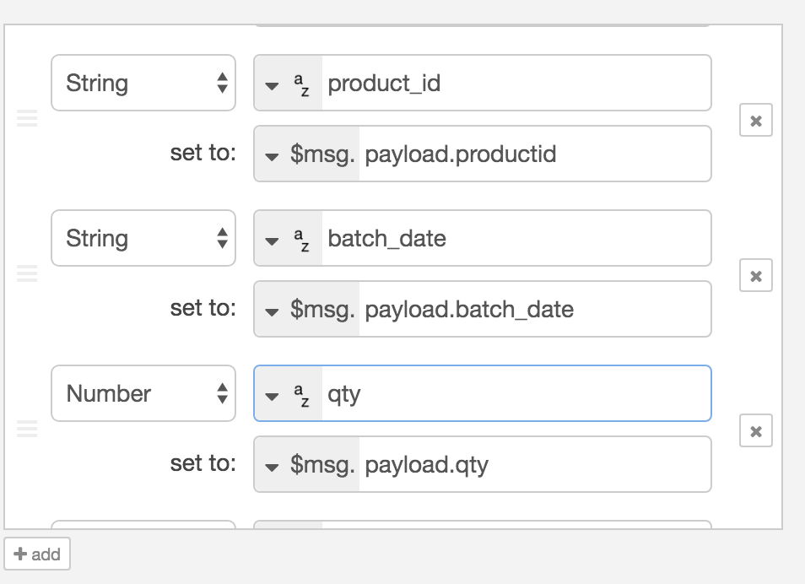Delete the batch_date parameter row
The image size is (805, 584).
click(x=756, y=275)
